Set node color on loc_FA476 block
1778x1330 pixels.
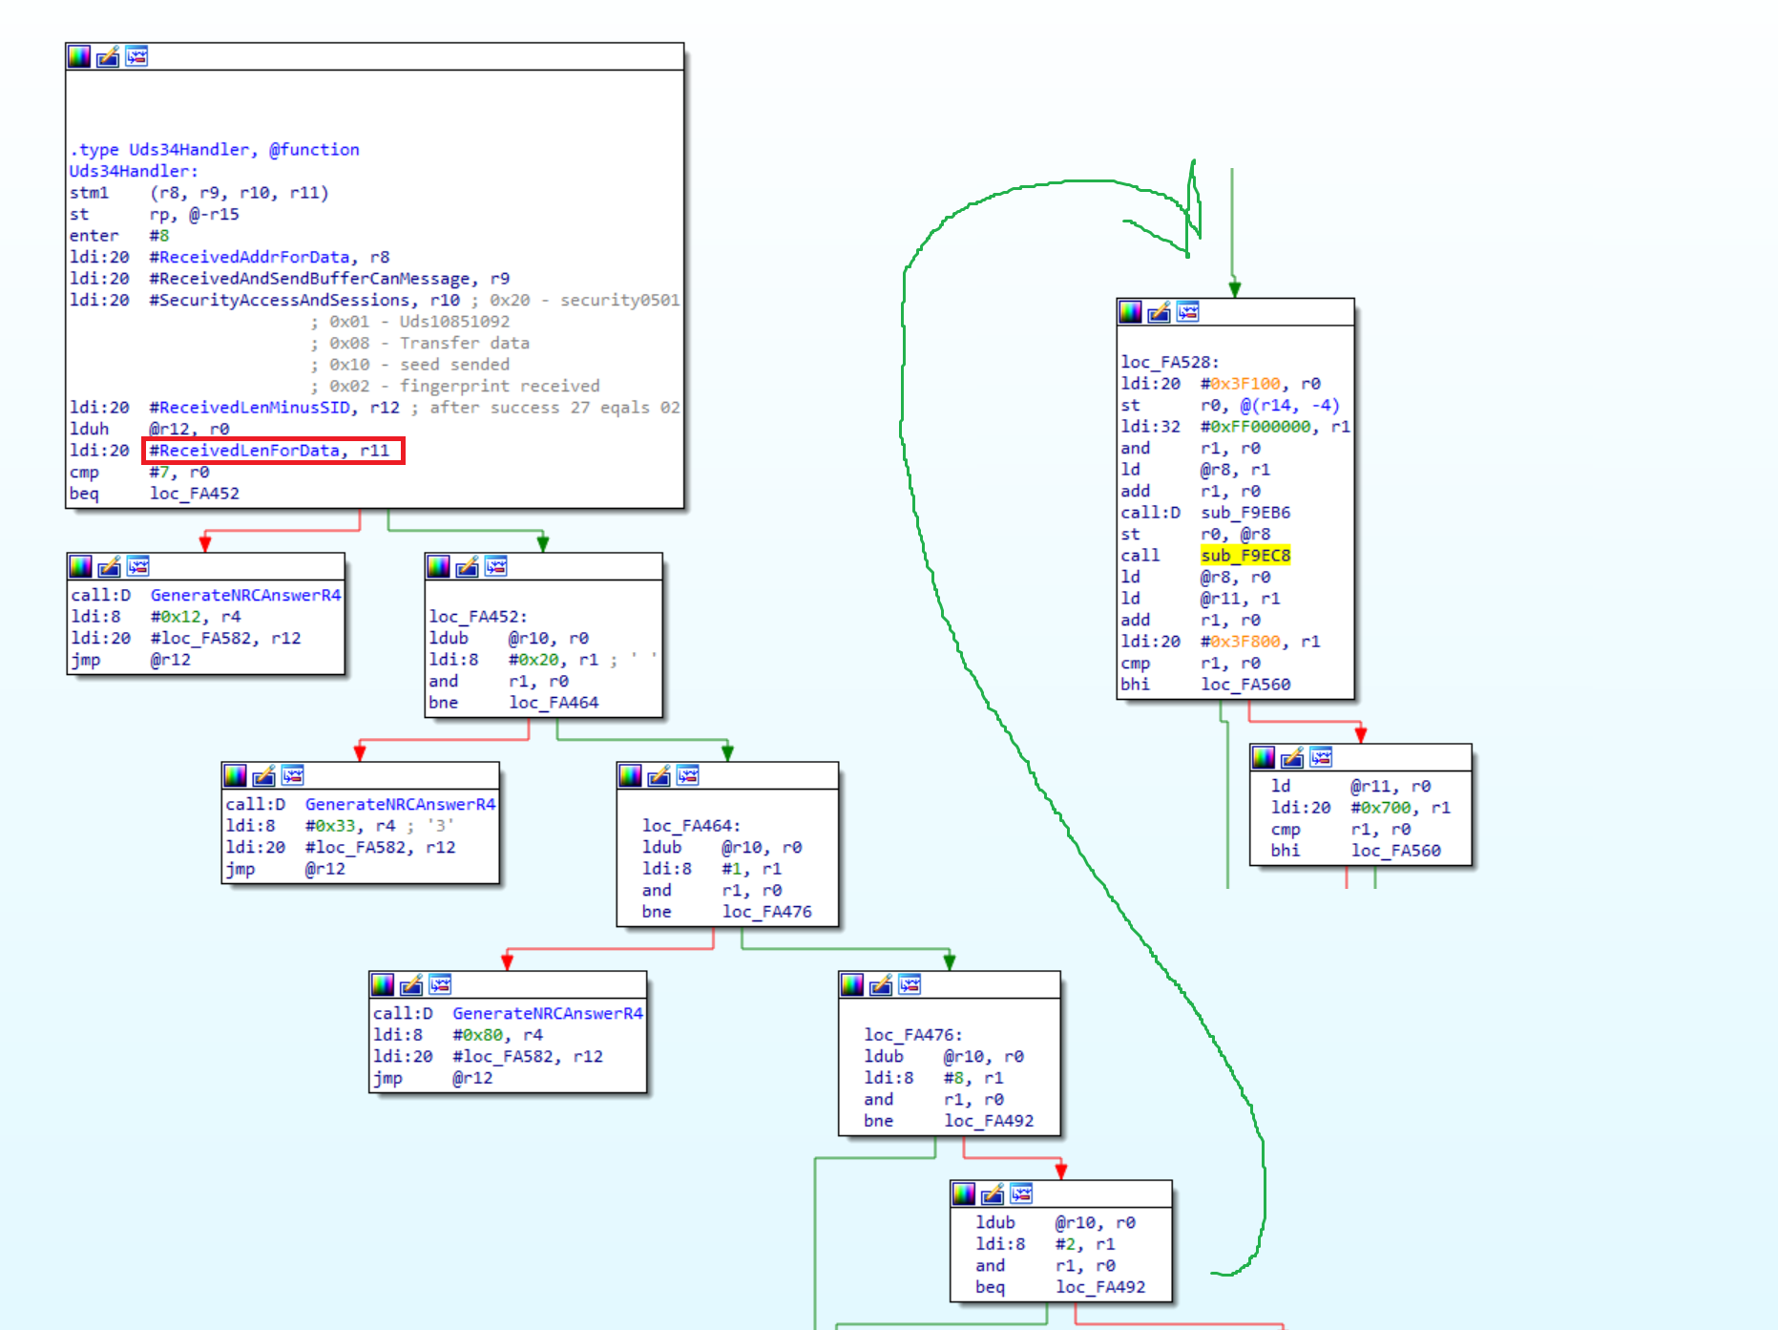point(852,983)
